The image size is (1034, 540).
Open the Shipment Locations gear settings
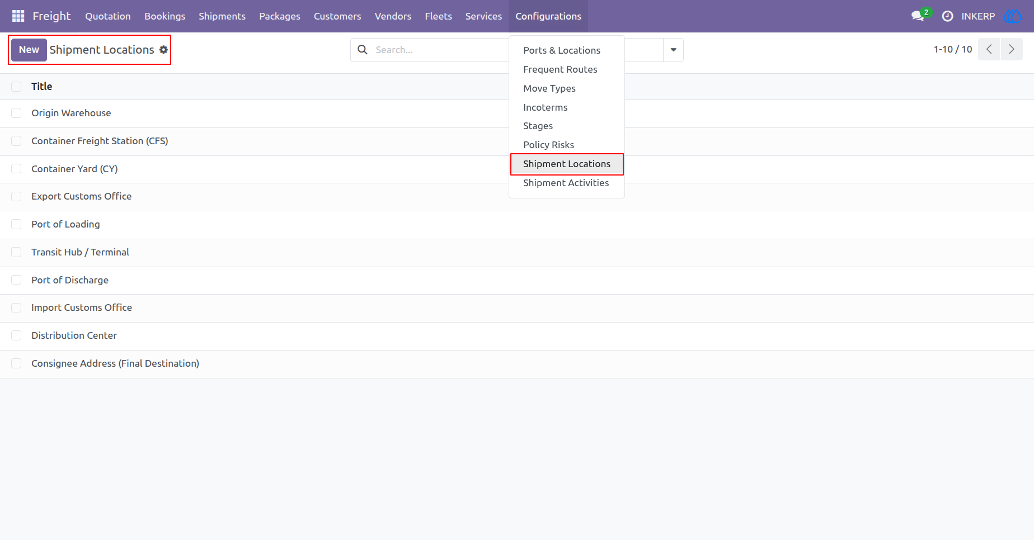(x=163, y=50)
